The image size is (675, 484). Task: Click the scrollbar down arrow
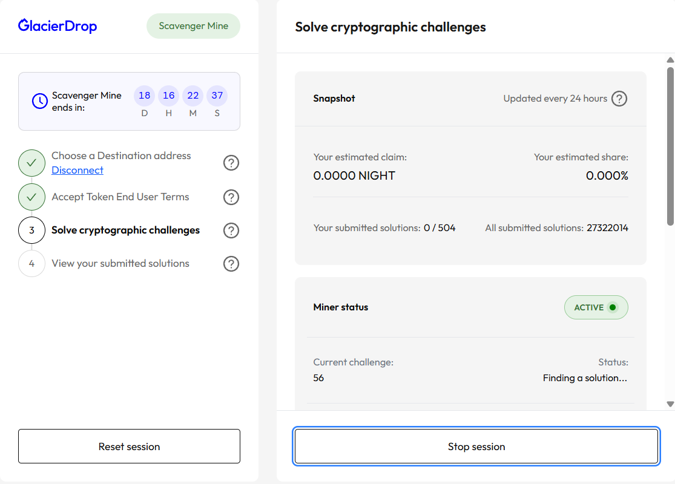670,404
